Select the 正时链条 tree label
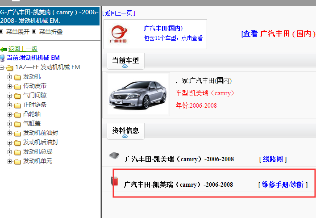Viewport: 316px width, 218px height. pos(35,105)
